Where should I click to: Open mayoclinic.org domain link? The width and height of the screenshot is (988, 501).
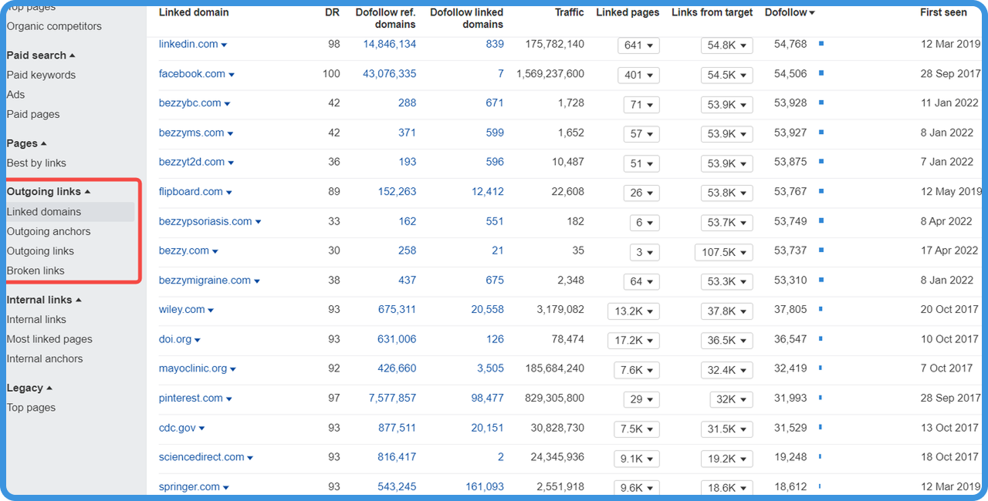(x=193, y=368)
